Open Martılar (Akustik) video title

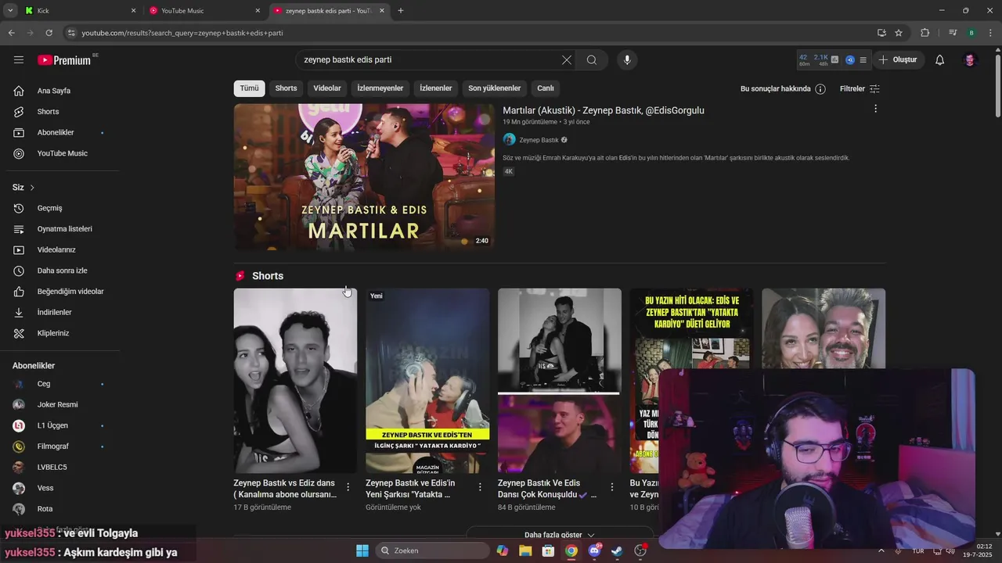pyautogui.click(x=604, y=111)
